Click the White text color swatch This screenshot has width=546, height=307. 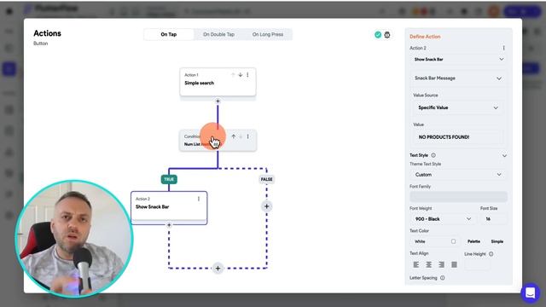[453, 241]
